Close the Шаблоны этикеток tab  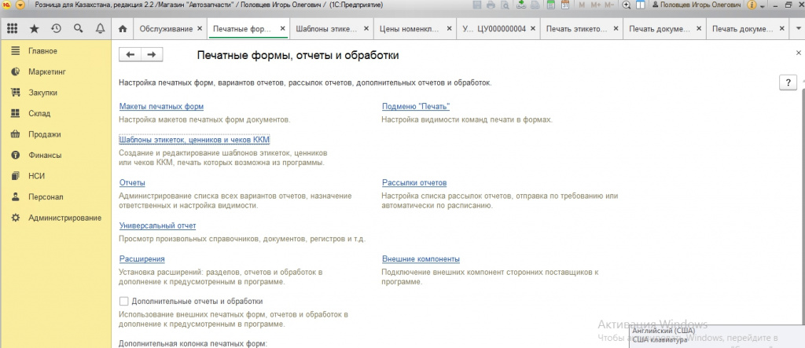[366, 29]
